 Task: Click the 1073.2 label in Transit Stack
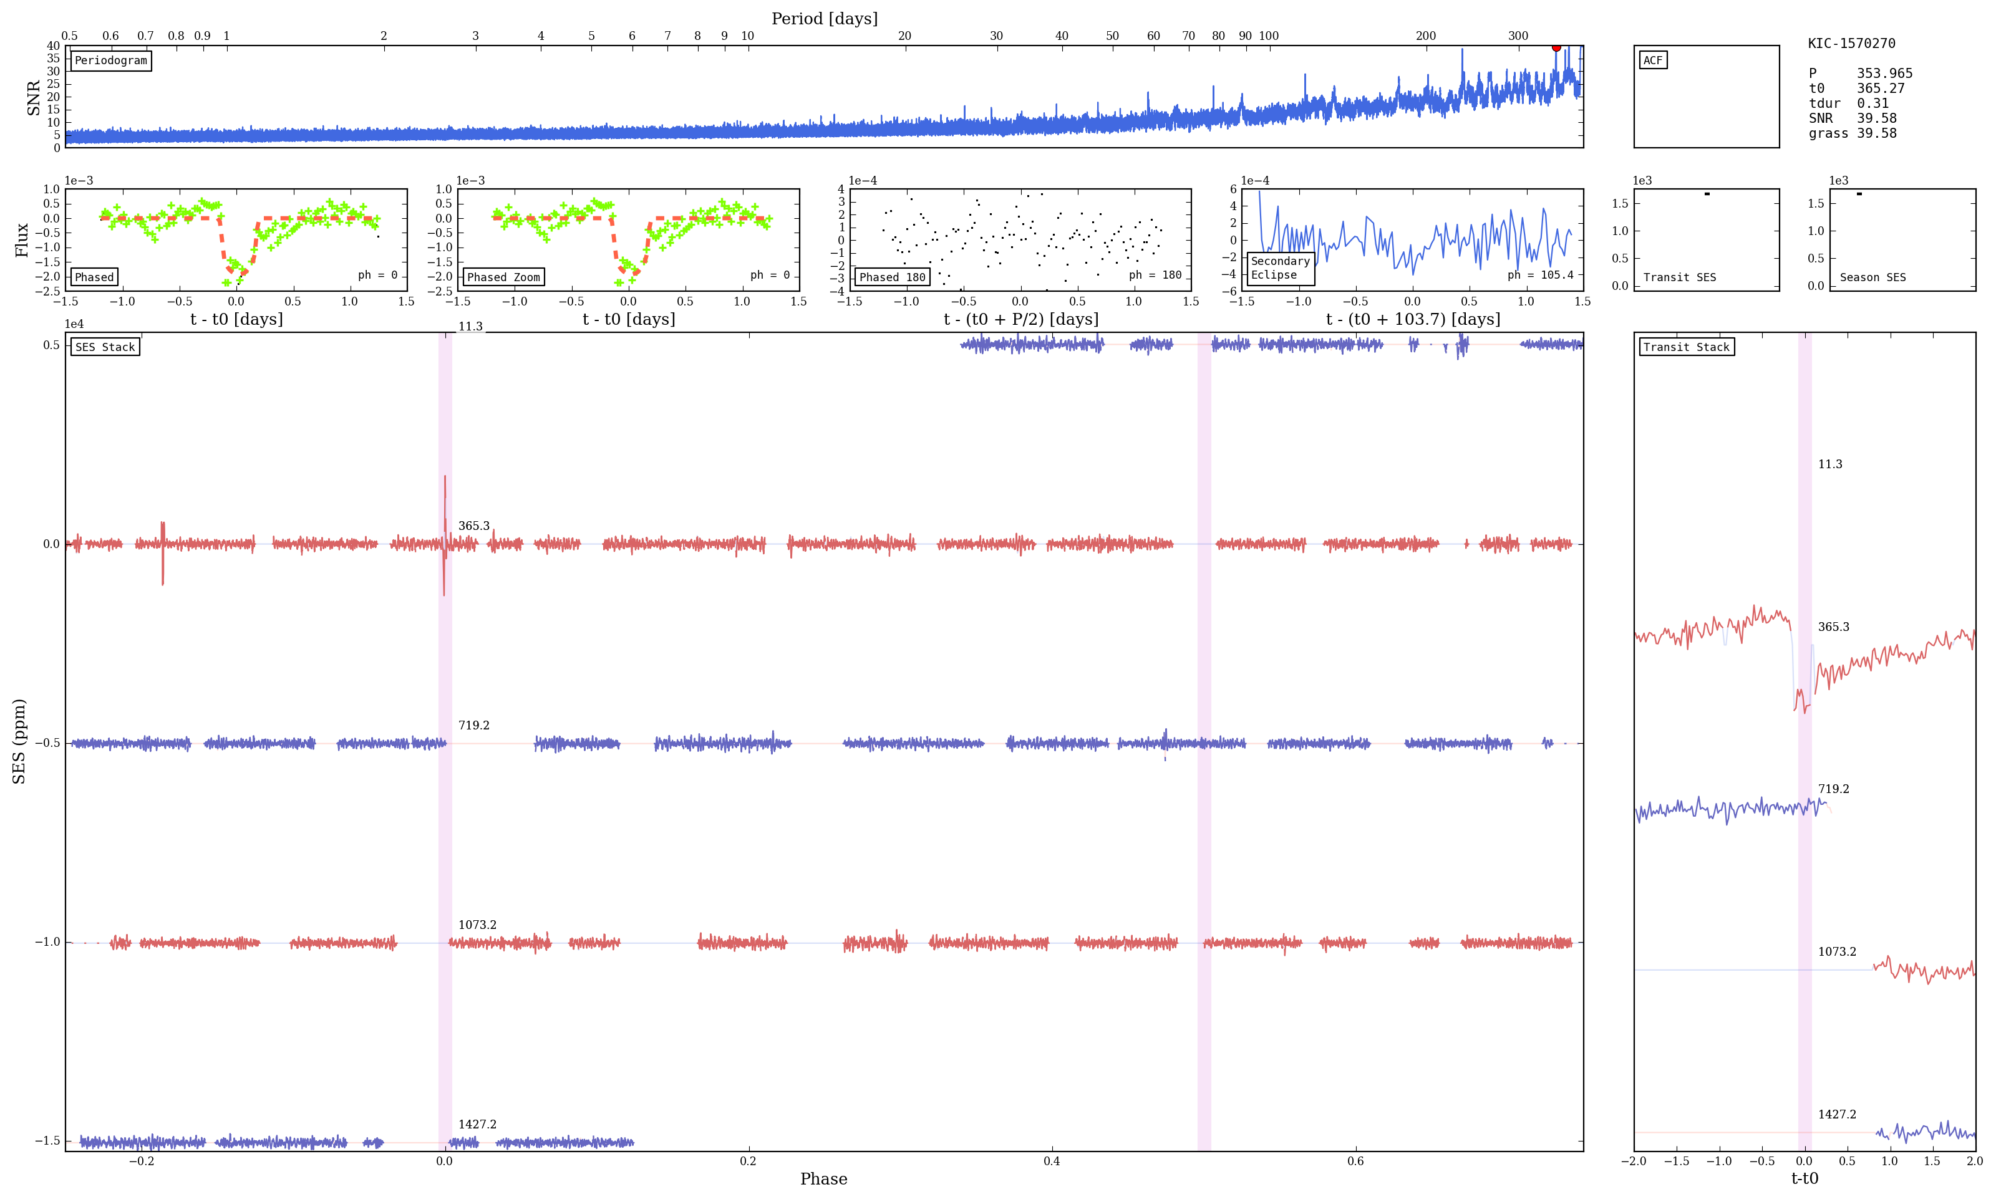point(1836,952)
